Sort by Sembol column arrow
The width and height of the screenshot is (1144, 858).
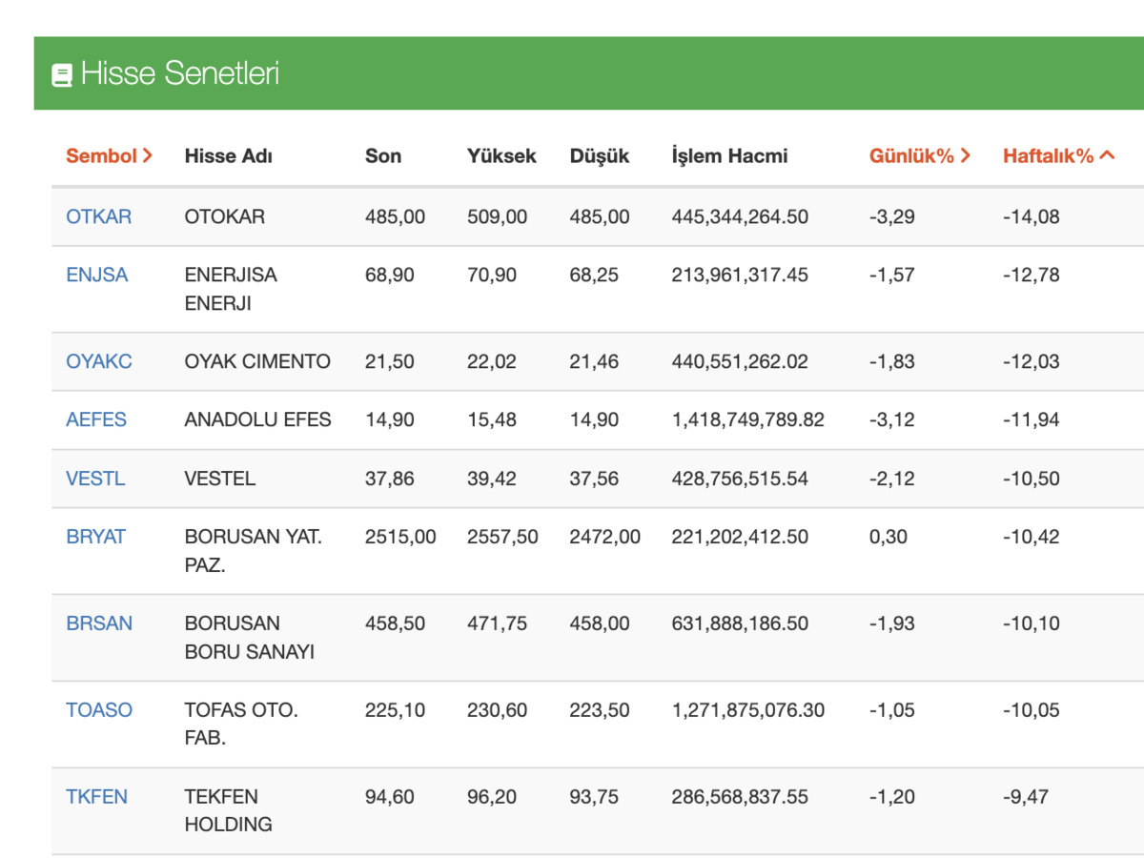[148, 156]
